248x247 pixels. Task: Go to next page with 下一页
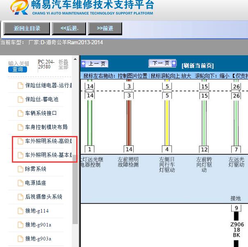click(x=162, y=63)
